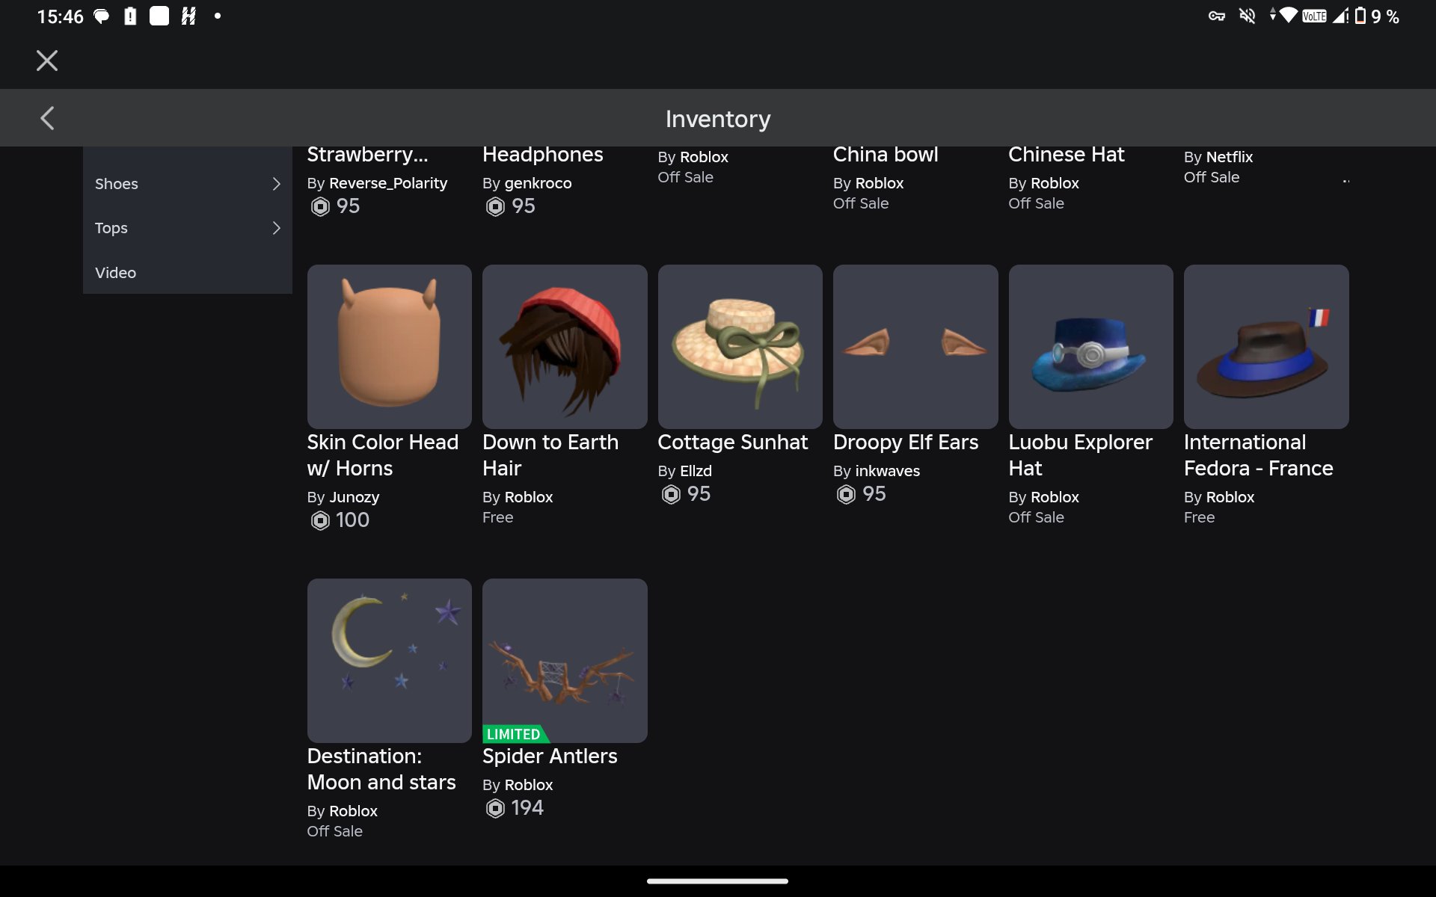Open the Video category
This screenshot has height=897, width=1436.
click(187, 272)
